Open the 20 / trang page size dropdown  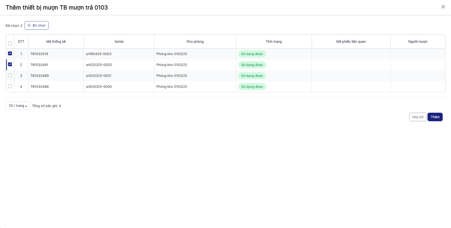click(x=18, y=106)
